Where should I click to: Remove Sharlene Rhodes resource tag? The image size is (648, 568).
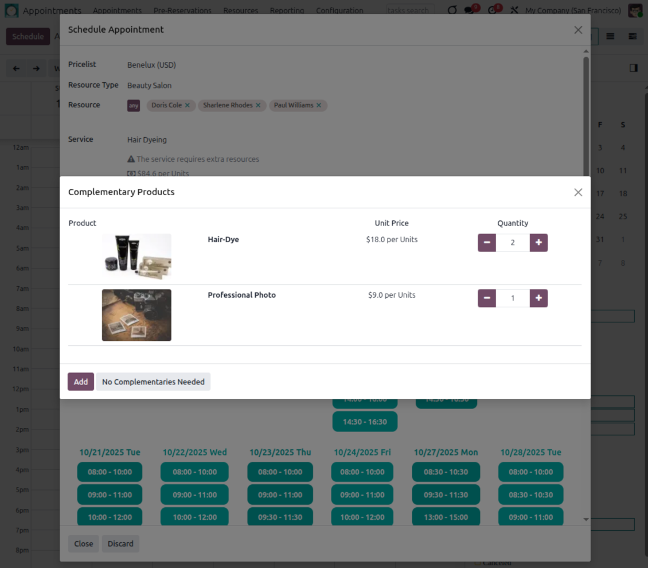tap(258, 106)
